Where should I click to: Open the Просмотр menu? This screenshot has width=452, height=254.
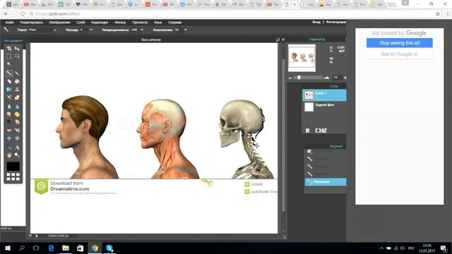point(140,22)
